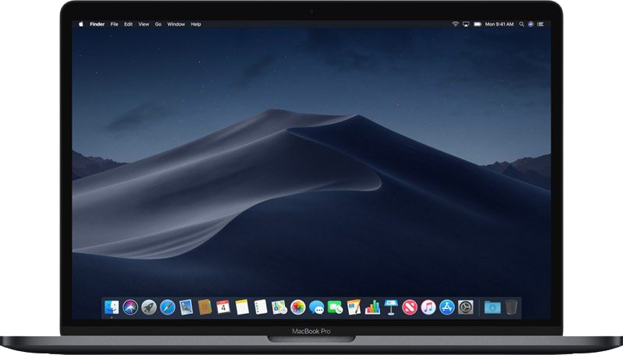This screenshot has height=355, width=623.
Task: Open Trash in the Dock
Action: 512,308
